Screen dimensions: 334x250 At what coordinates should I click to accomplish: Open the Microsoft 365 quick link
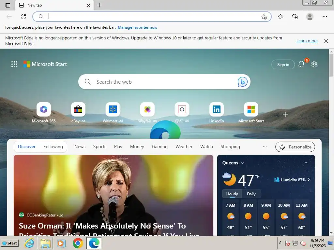pos(44,113)
